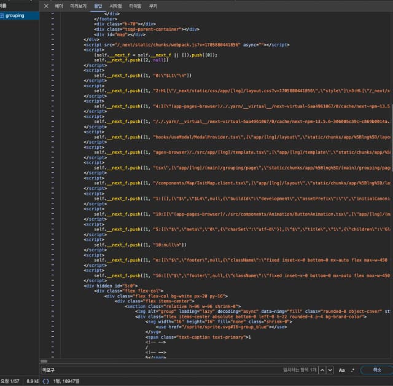Click the "16:[[ footer className push line
The height and width of the screenshot is (386, 393).
point(242,275)
